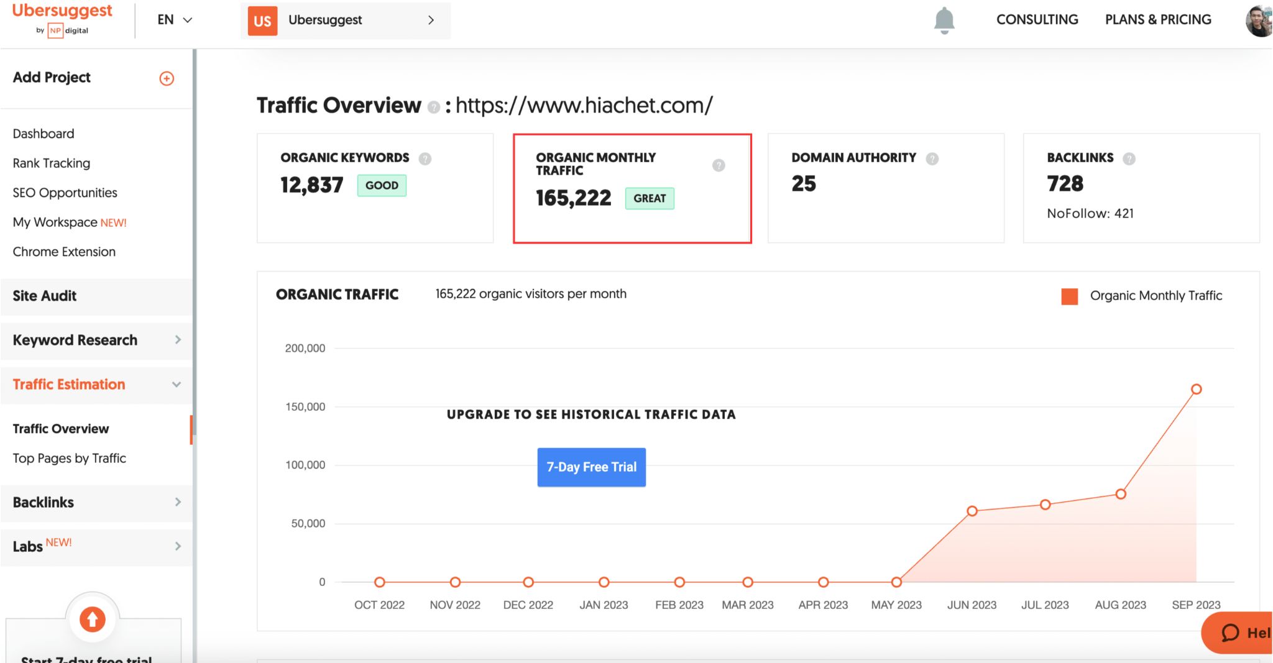
Task: Click the JUN 2023 data point on chart
Action: [x=972, y=511]
